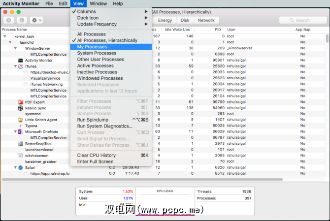This screenshot has width=330, height=221.
Task: Open the gear action menu dropdown
Action: (36, 20)
